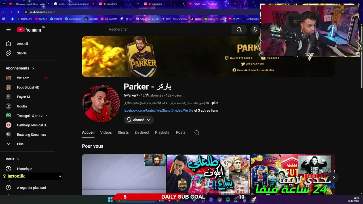Click the magnifier search button

pyautogui.click(x=239, y=29)
